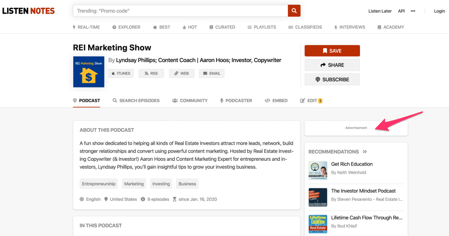This screenshot has width=449, height=236.
Task: Click the REI Marketing Show cover art
Action: tap(89, 72)
